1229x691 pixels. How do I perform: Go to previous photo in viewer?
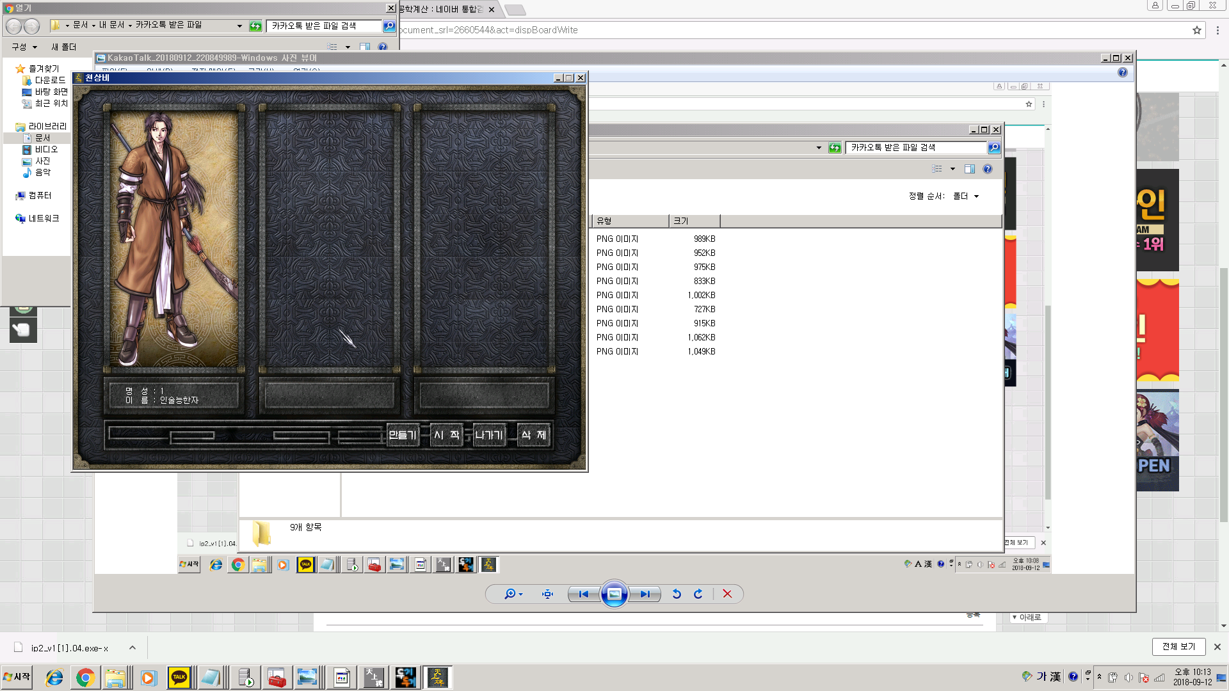[x=583, y=594]
